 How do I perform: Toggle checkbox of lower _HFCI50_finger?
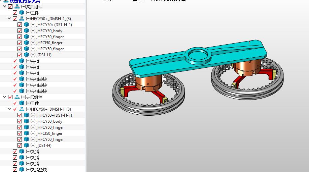(x=20, y=133)
